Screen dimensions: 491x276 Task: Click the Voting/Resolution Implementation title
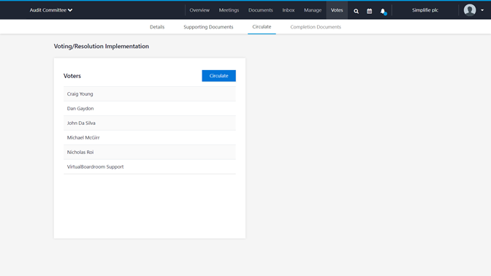[x=102, y=46]
